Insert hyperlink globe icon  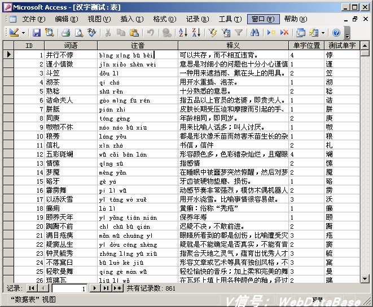[167, 33]
